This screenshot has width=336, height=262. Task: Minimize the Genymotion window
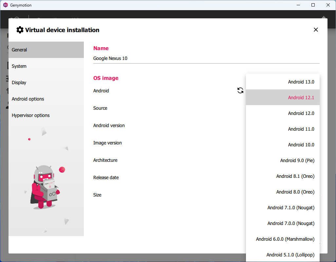(x=298, y=5)
